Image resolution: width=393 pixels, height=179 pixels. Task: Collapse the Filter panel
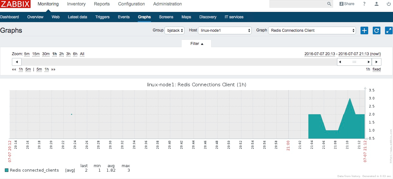(x=197, y=44)
